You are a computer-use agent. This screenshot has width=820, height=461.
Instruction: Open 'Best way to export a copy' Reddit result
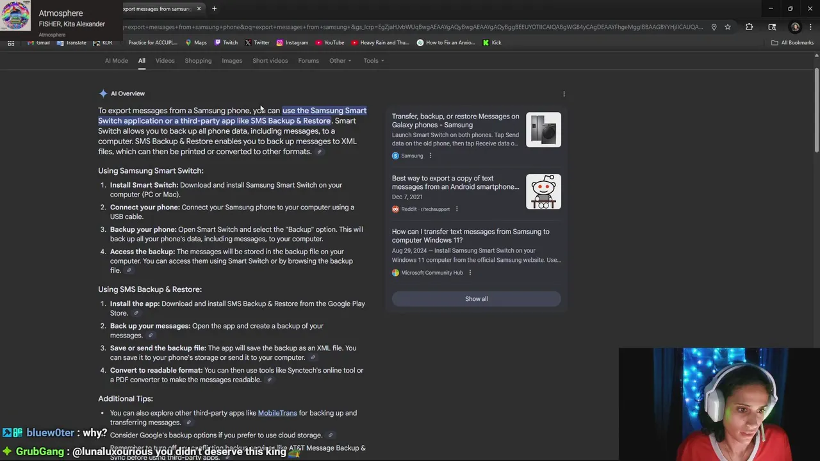455,182
